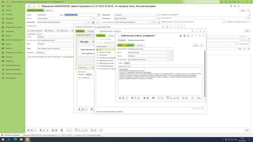Select the 'Защита от спама' template row
The height and width of the screenshot is (142, 253).
(x=106, y=52)
